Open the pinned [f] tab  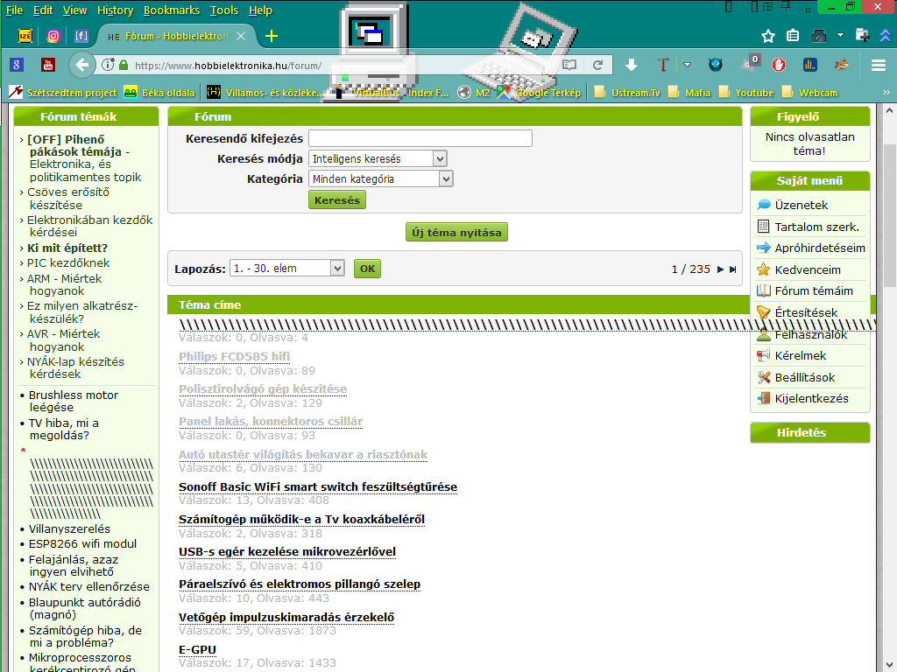tap(81, 36)
